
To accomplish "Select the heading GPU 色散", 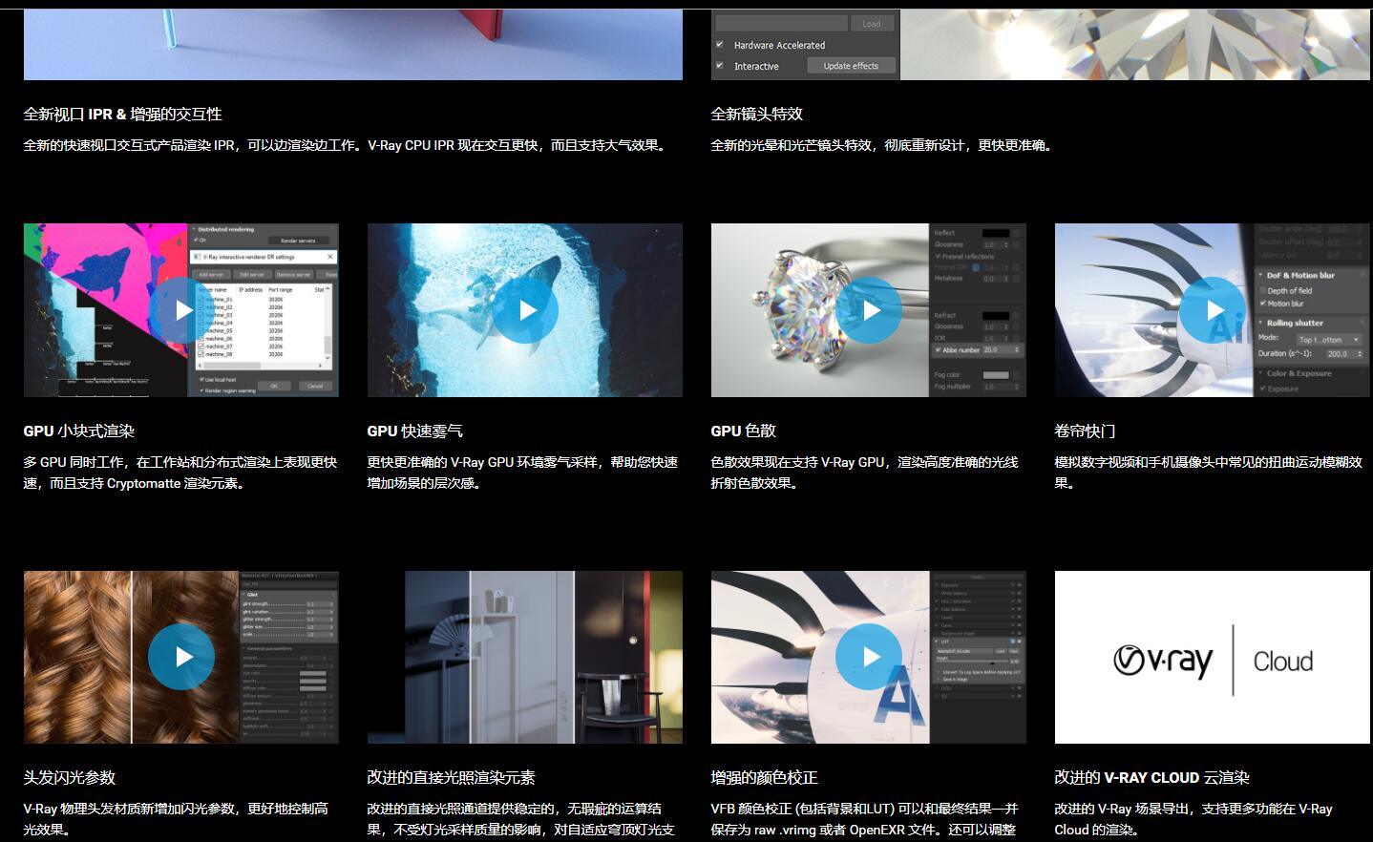I will coord(744,431).
